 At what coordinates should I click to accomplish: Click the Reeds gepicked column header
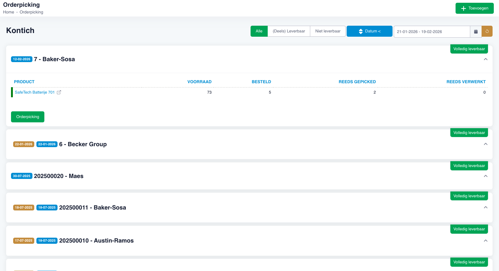pos(357,82)
